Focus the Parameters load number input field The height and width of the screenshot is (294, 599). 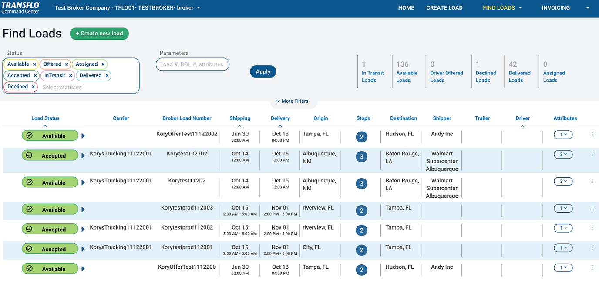point(192,64)
